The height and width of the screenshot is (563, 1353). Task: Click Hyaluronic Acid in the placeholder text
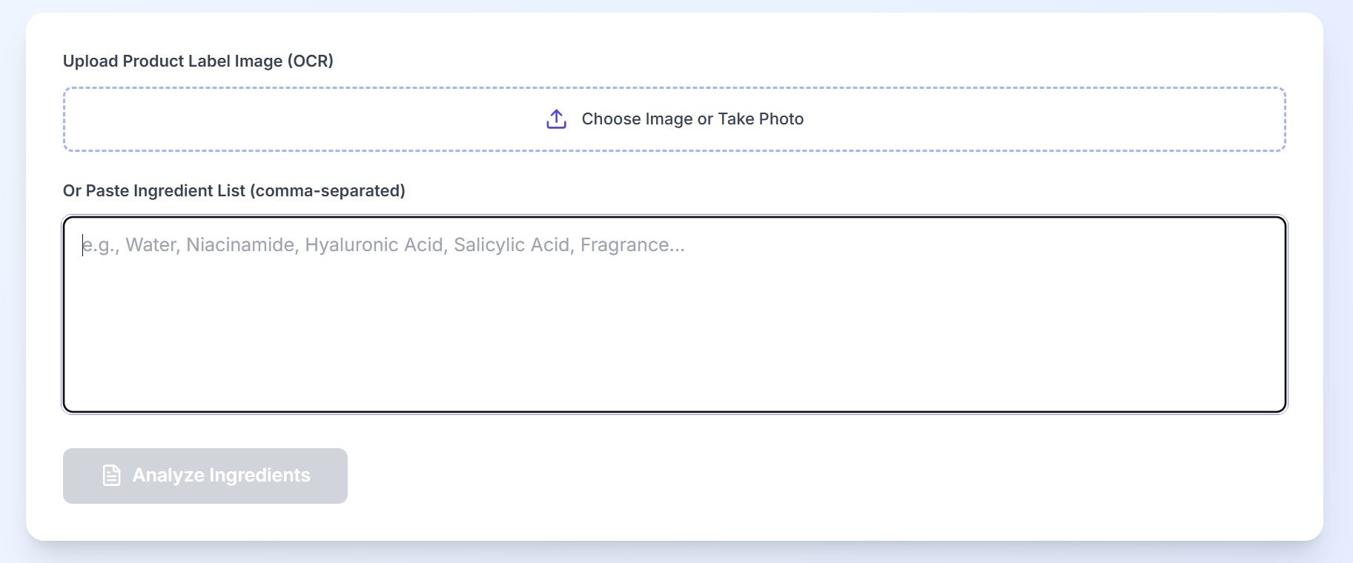coord(374,245)
